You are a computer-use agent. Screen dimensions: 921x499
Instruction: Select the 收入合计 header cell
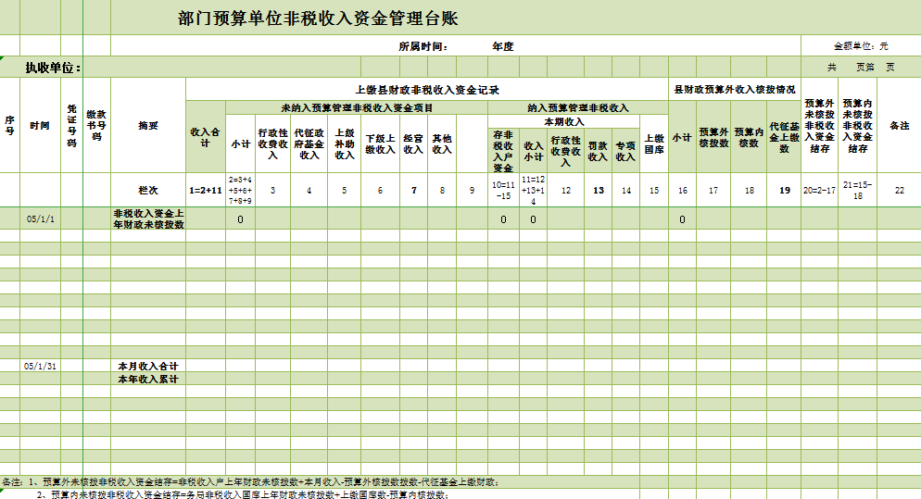pos(205,137)
